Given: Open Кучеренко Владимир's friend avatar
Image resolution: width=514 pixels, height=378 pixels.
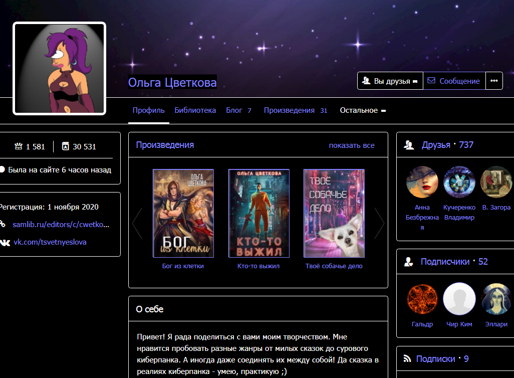Looking at the screenshot, I should point(459,182).
